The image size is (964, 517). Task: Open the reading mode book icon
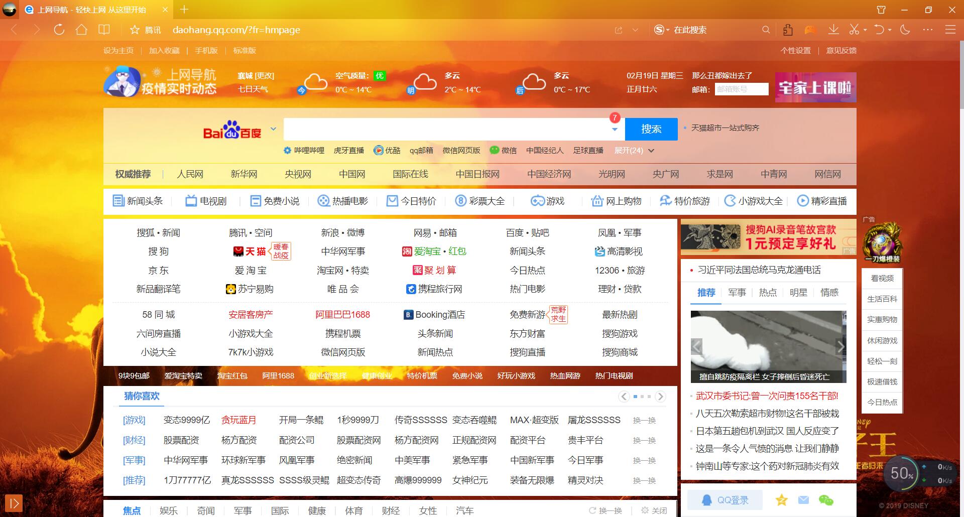pos(104,30)
